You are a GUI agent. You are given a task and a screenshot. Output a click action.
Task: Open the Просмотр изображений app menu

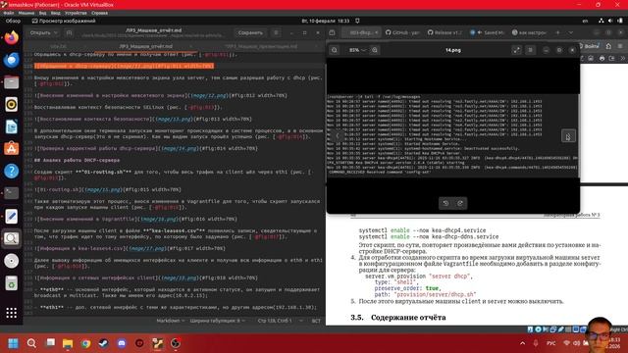click(x=64, y=21)
